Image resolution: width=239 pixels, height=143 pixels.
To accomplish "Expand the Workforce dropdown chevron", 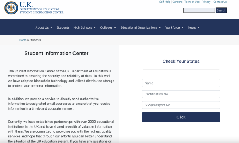I will (x=182, y=28).
